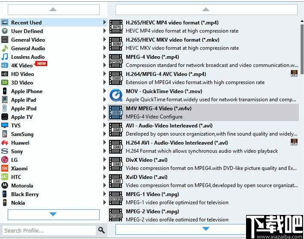Click ATI badge on H.264 AVI row
This screenshot has width=304, height=239.
coord(294,142)
